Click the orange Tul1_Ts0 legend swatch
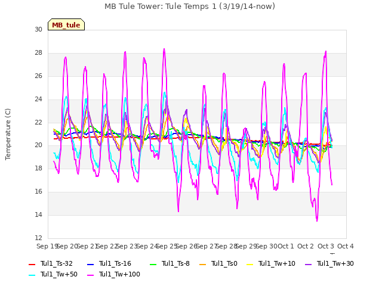Viewport: 382px width, 286px height. pos(202,265)
